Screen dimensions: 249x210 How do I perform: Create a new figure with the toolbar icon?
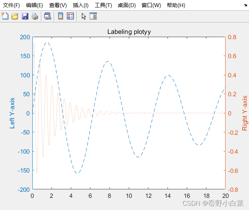5,16
